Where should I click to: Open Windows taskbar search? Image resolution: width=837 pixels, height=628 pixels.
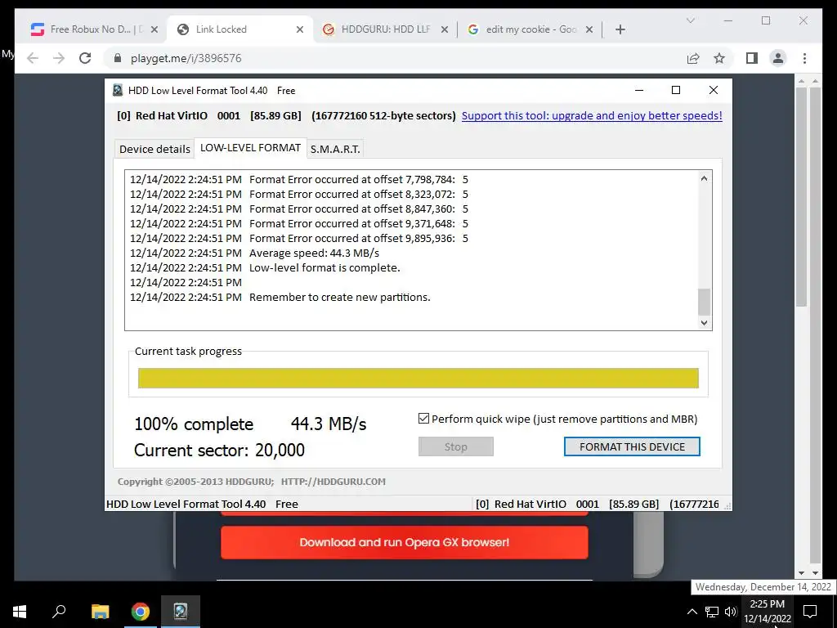(x=59, y=612)
